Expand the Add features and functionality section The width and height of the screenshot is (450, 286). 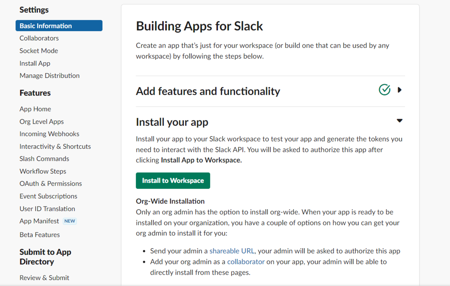399,90
